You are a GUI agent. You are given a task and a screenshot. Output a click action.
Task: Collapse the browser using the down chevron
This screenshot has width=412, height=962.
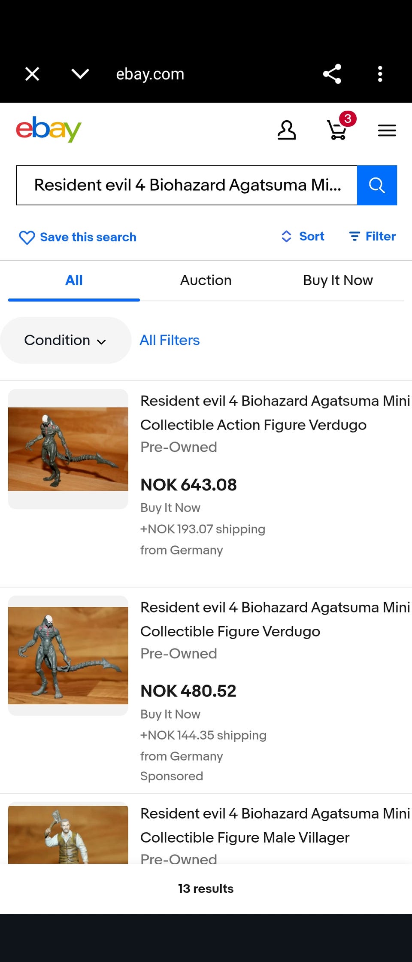(80, 74)
